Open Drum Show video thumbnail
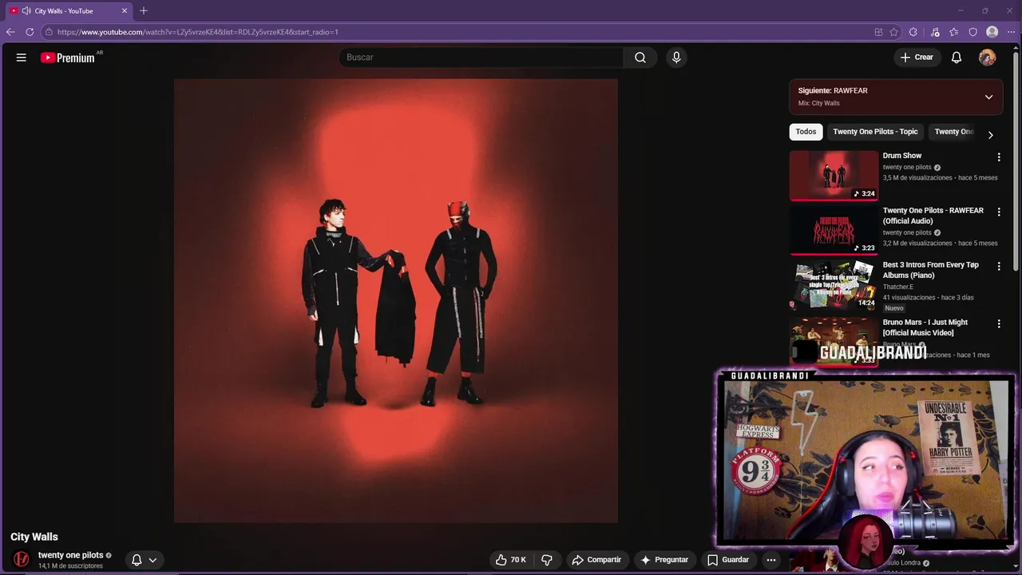Image resolution: width=1022 pixels, height=575 pixels. tap(834, 175)
